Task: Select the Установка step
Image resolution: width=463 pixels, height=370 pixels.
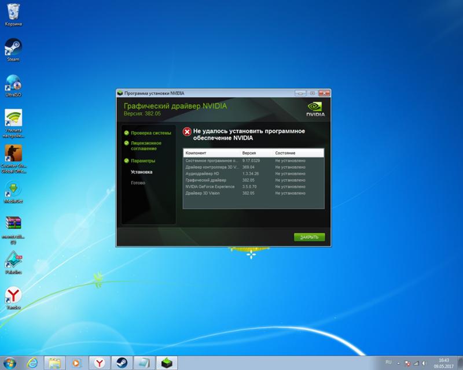Action: 141,172
